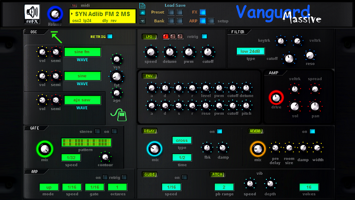This screenshot has width=355, height=200.
Task: Click the small midi indicator icon
Action: coord(74,5)
